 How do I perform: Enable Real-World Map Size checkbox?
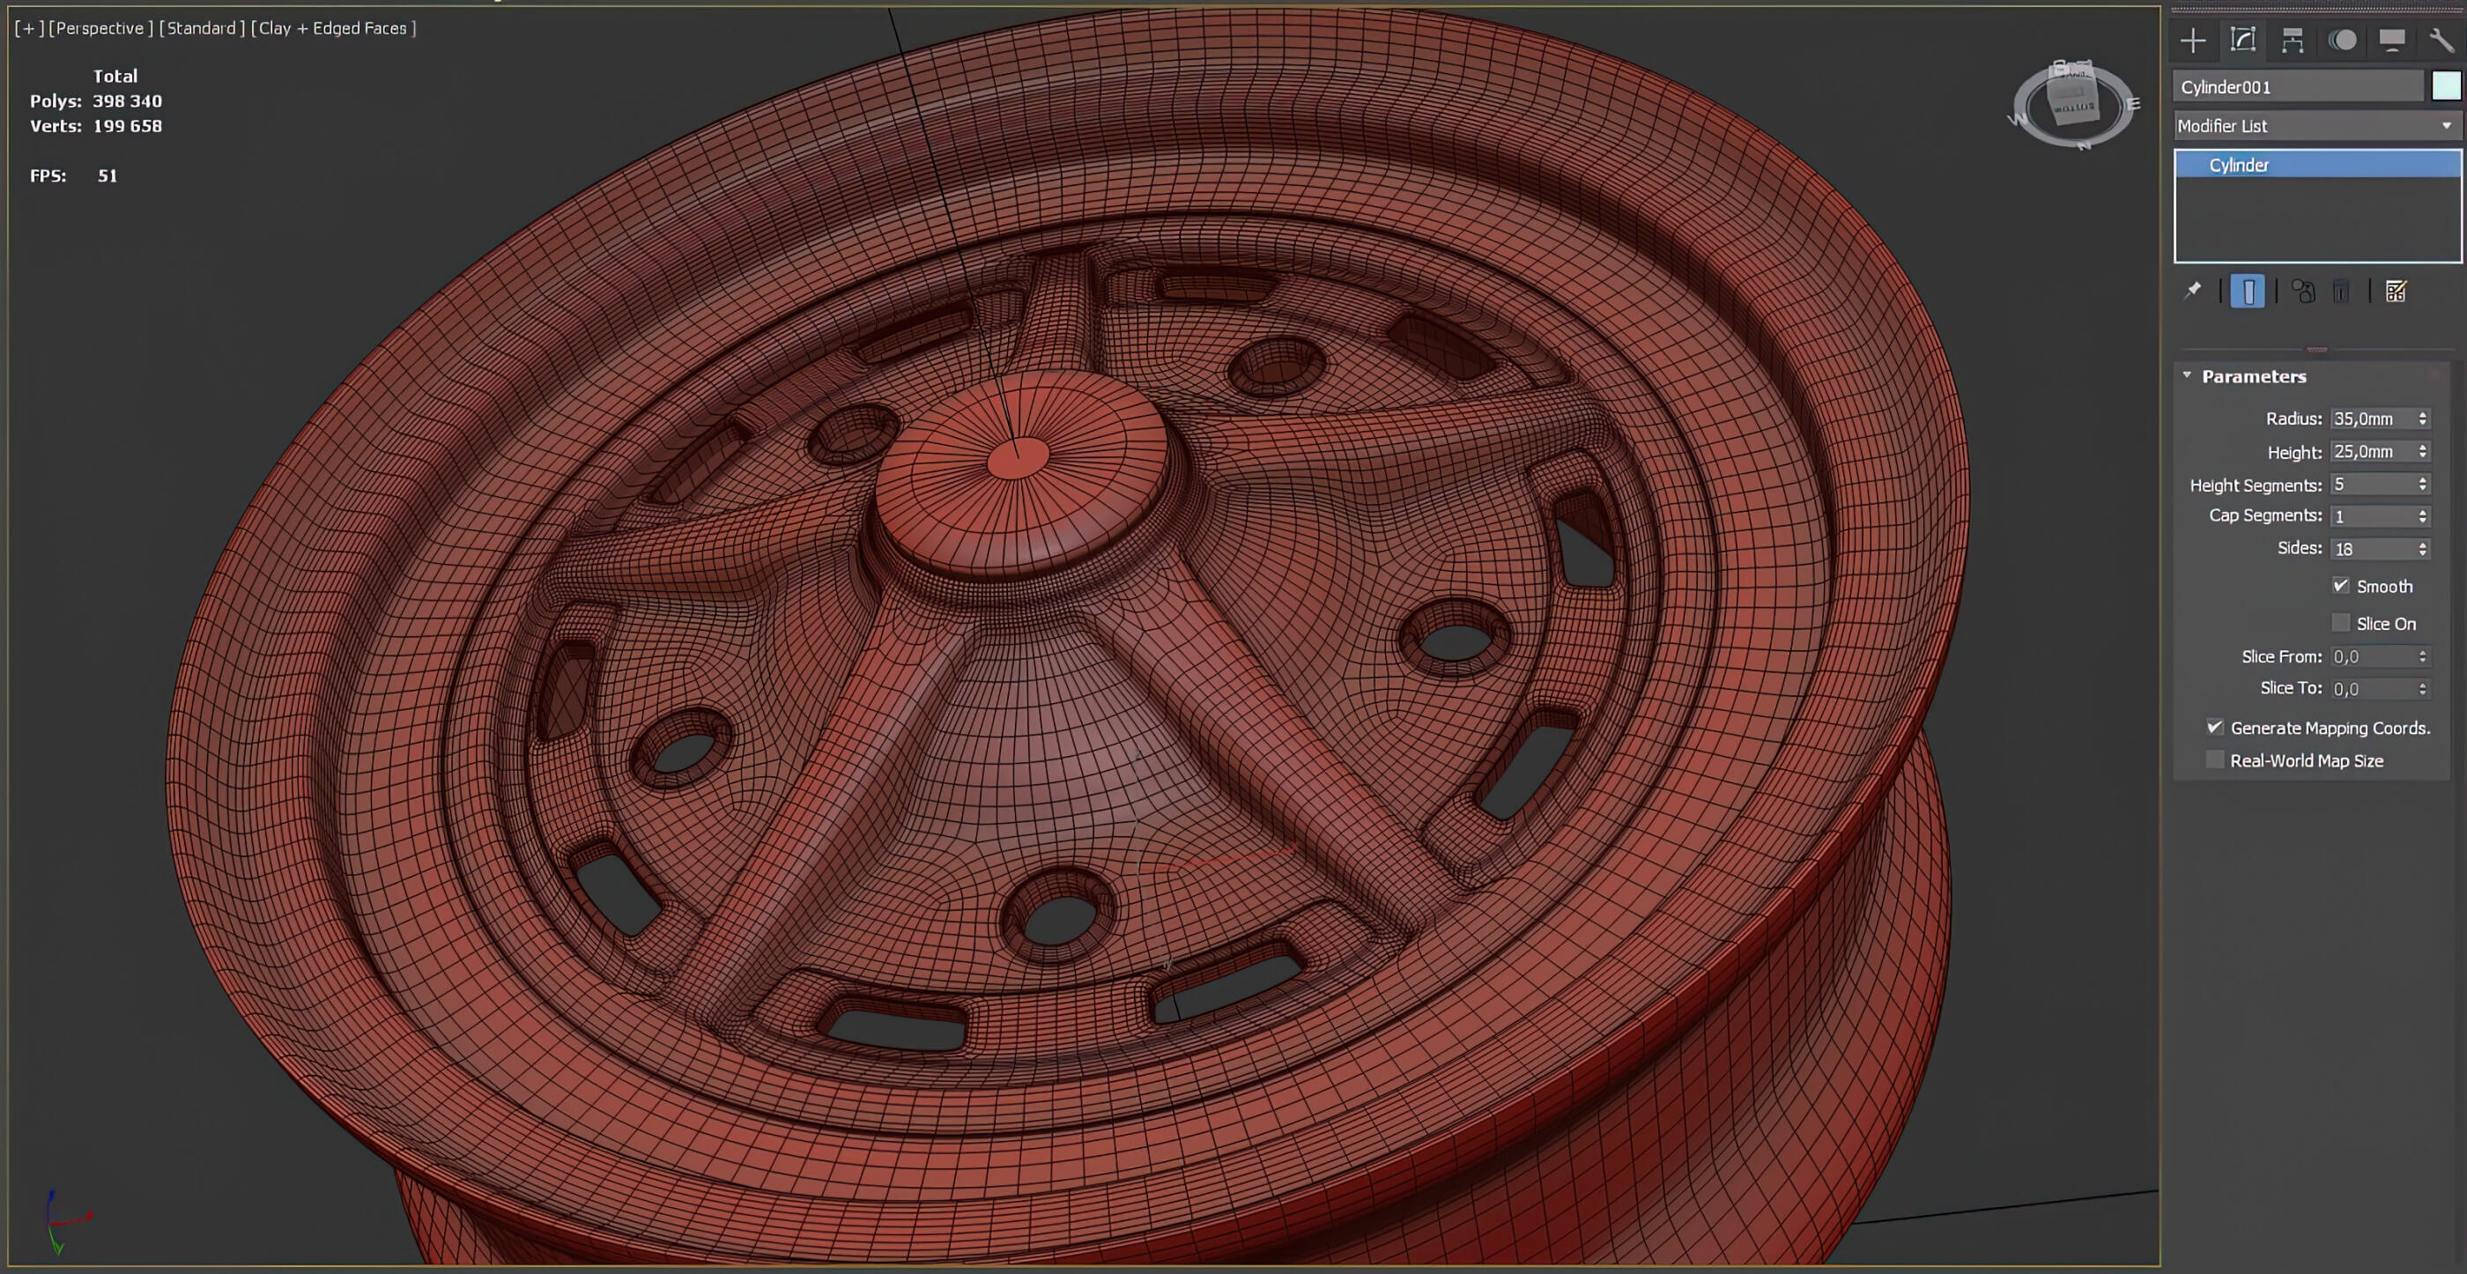[2215, 759]
